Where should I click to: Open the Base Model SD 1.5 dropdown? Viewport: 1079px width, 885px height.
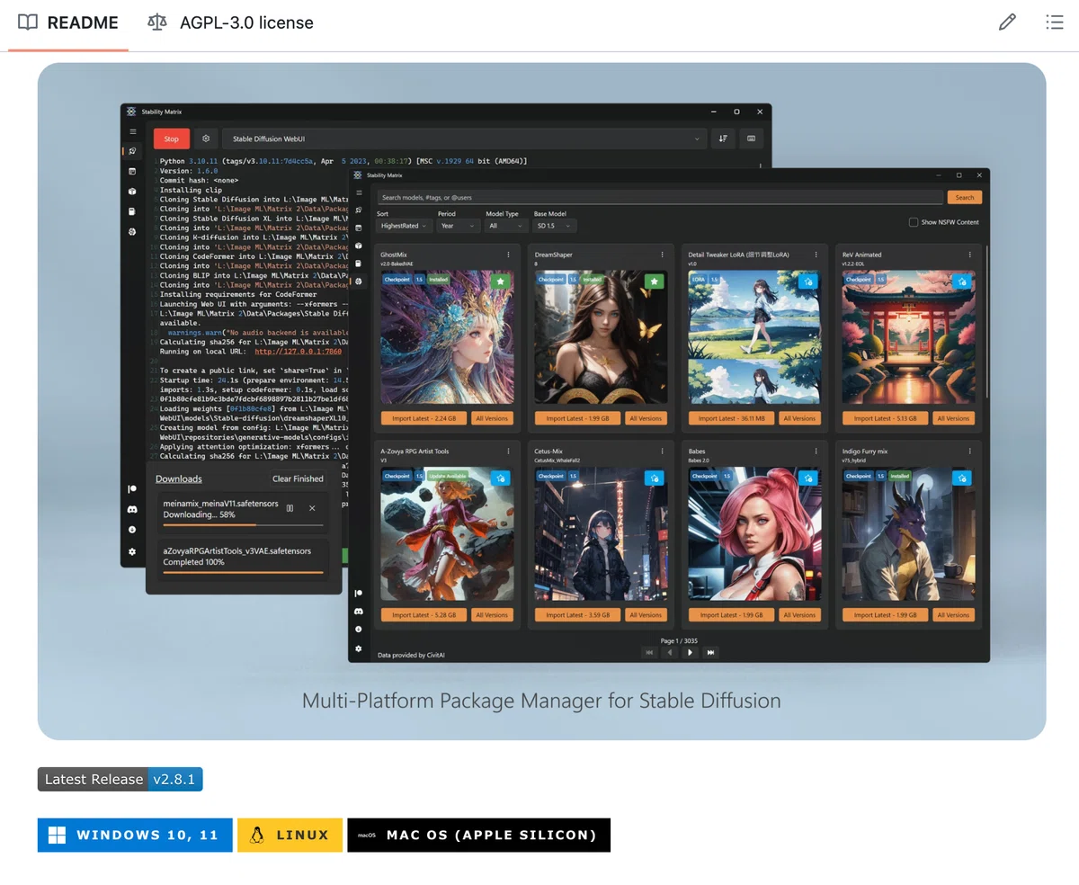pos(555,226)
